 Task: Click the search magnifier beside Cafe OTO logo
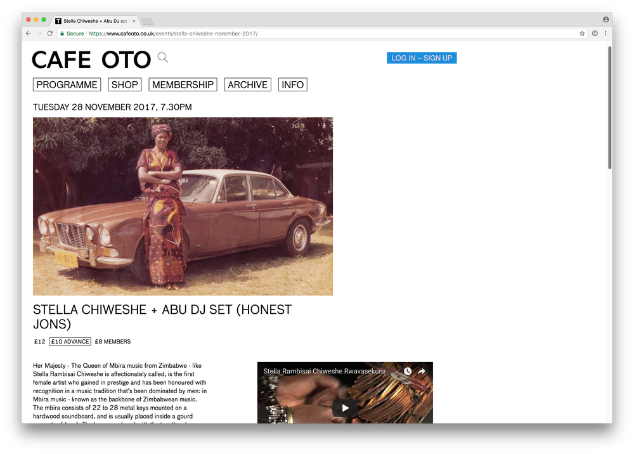[x=162, y=58]
